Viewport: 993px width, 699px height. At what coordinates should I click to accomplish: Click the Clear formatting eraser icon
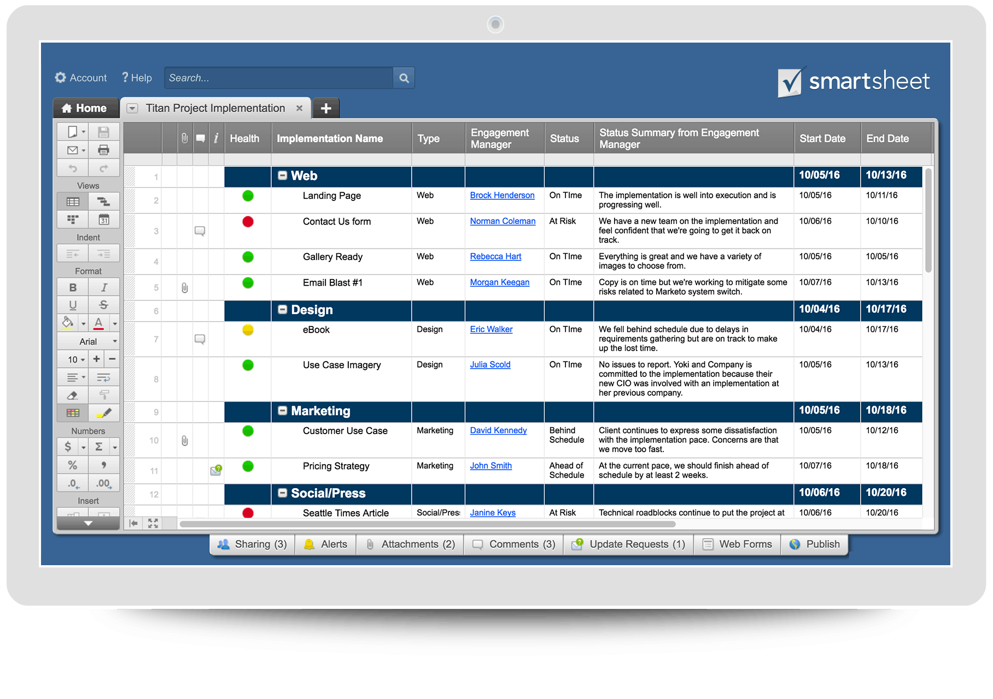coord(73,395)
